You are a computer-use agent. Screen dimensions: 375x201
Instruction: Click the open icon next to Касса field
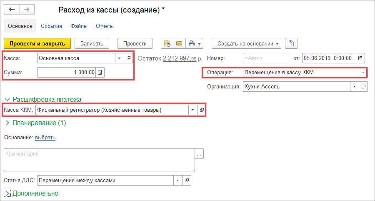[x=128, y=58]
